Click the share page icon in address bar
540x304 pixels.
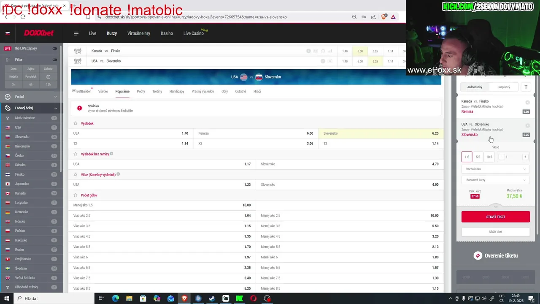373,17
